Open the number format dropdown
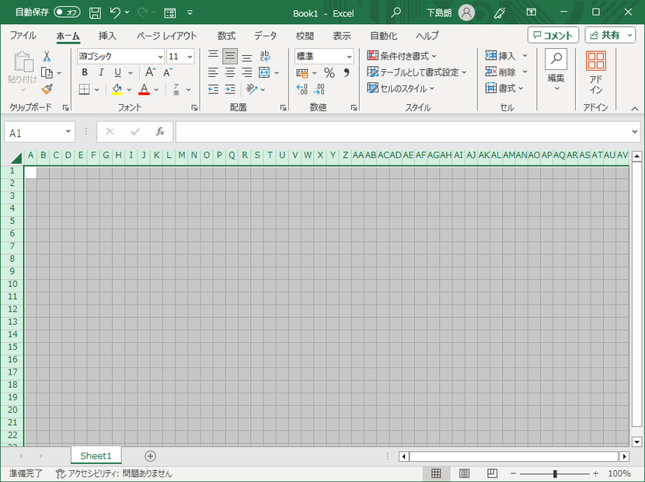This screenshot has height=482, width=645. 349,56
